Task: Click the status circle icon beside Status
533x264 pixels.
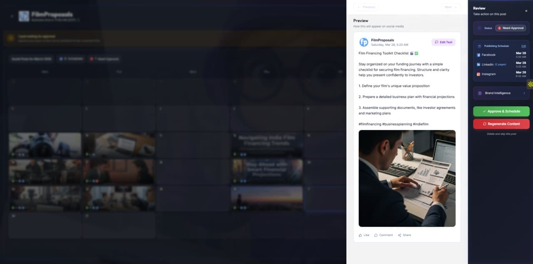Action: tap(480, 28)
